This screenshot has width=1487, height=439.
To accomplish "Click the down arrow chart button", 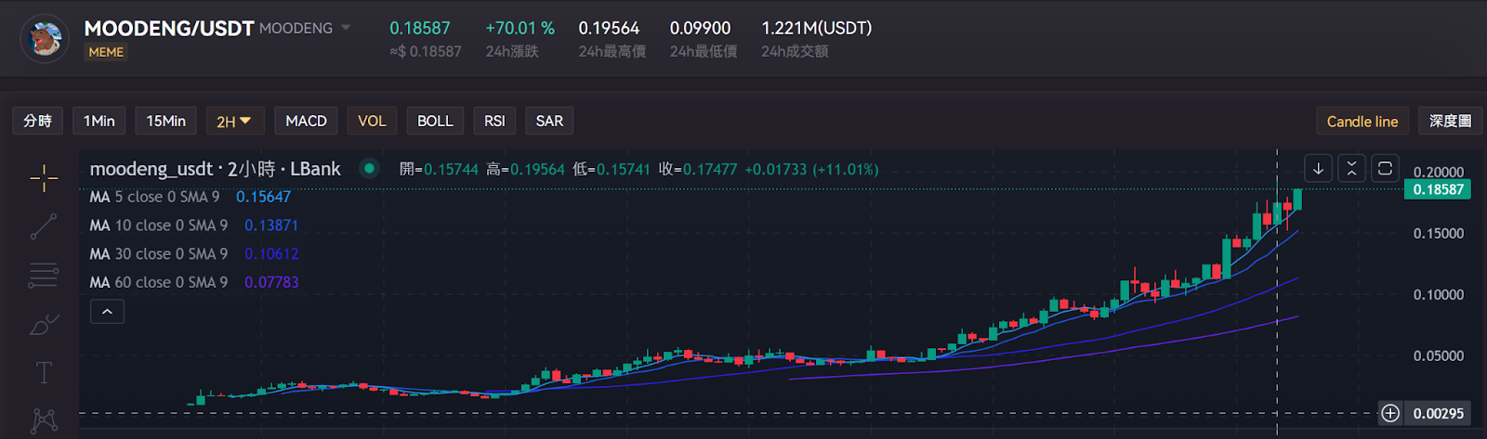I will [1318, 168].
